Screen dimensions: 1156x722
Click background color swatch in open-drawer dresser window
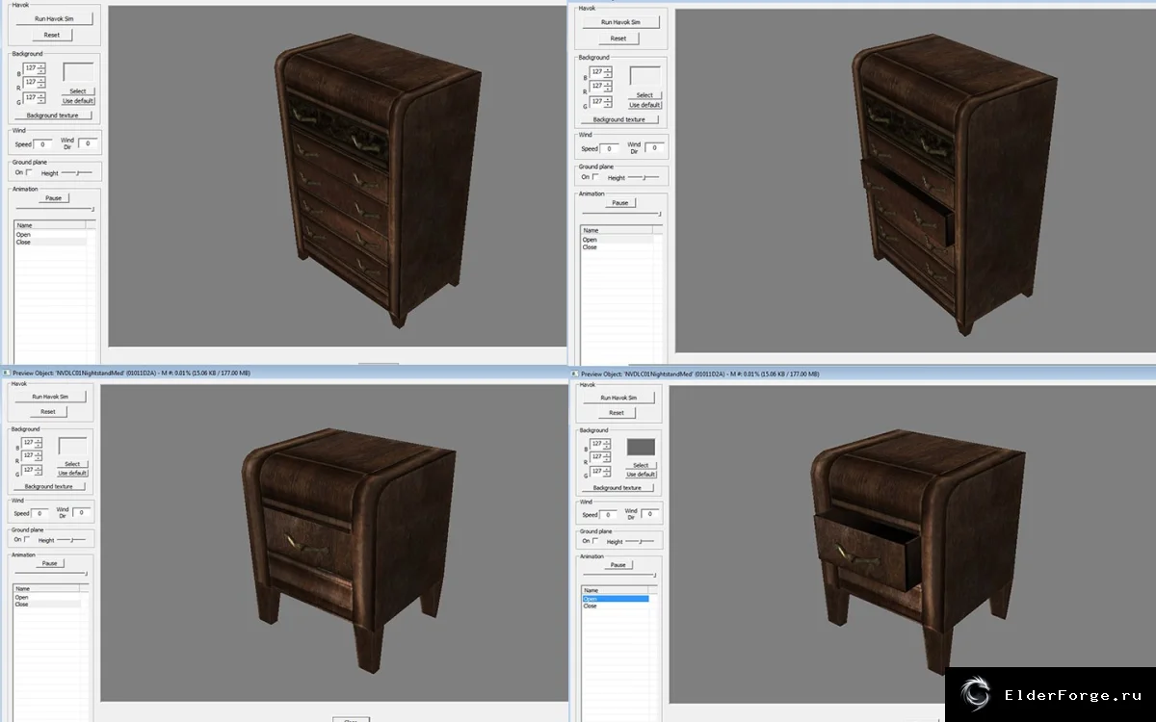coord(644,76)
